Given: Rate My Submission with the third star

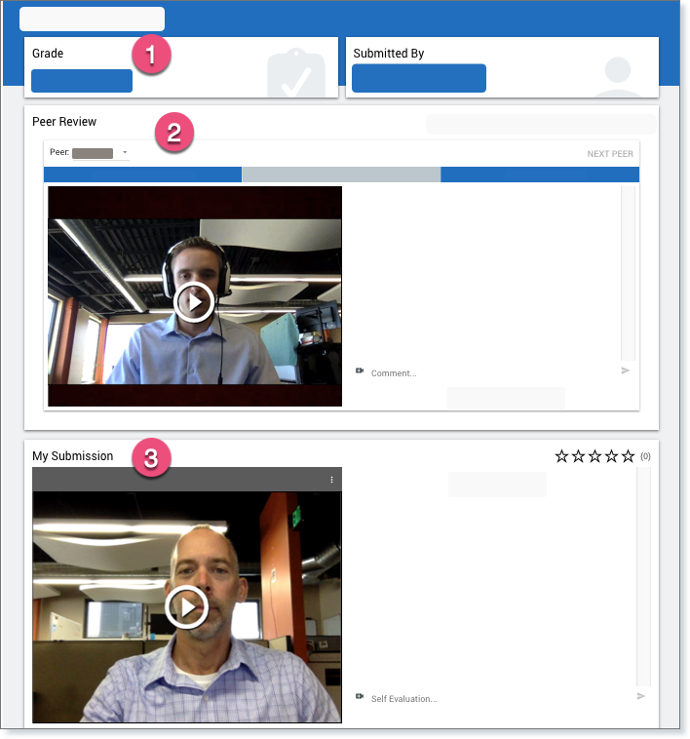Looking at the screenshot, I should pos(594,456).
